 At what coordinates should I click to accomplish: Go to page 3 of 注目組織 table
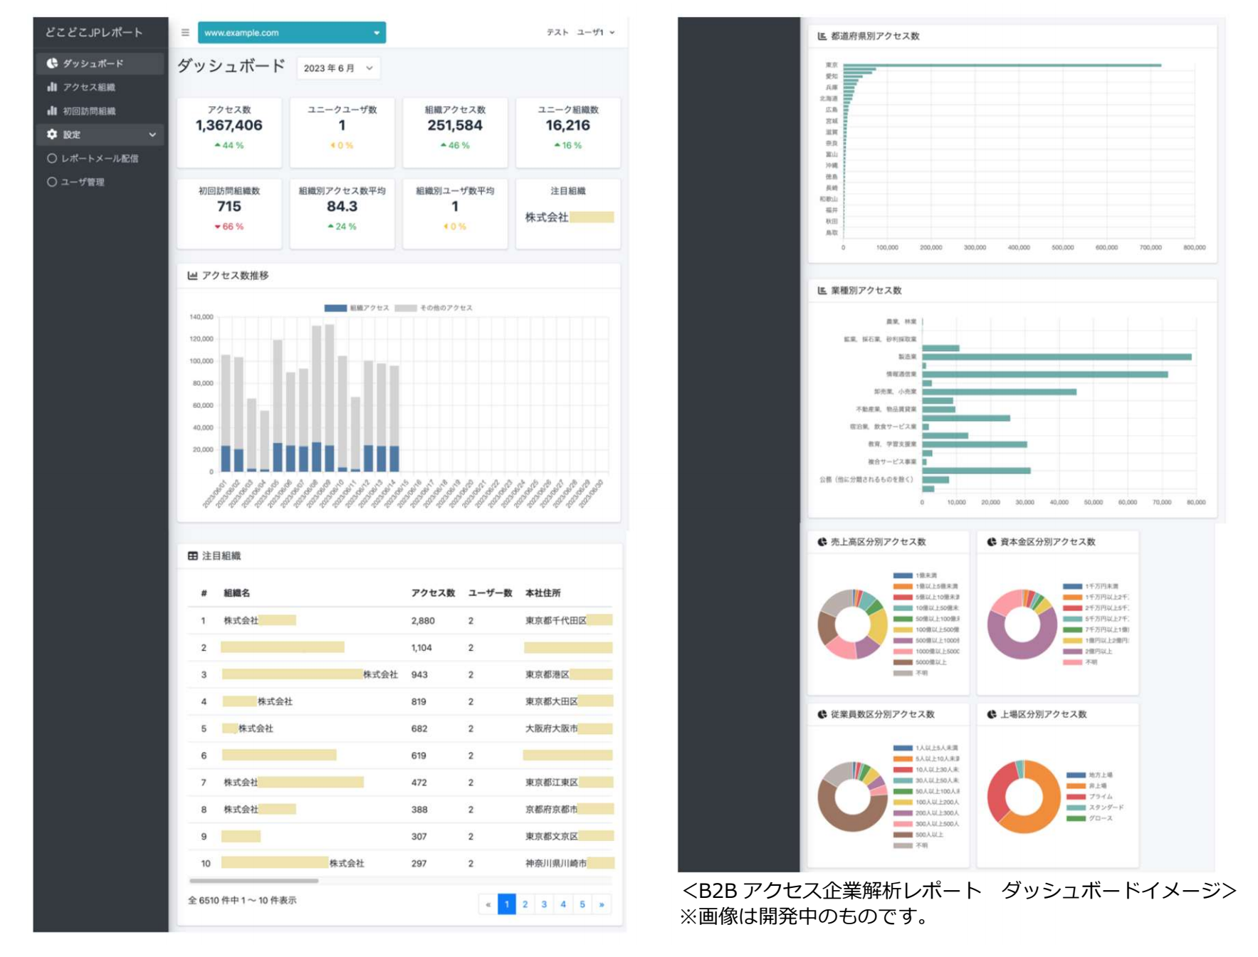(x=544, y=904)
